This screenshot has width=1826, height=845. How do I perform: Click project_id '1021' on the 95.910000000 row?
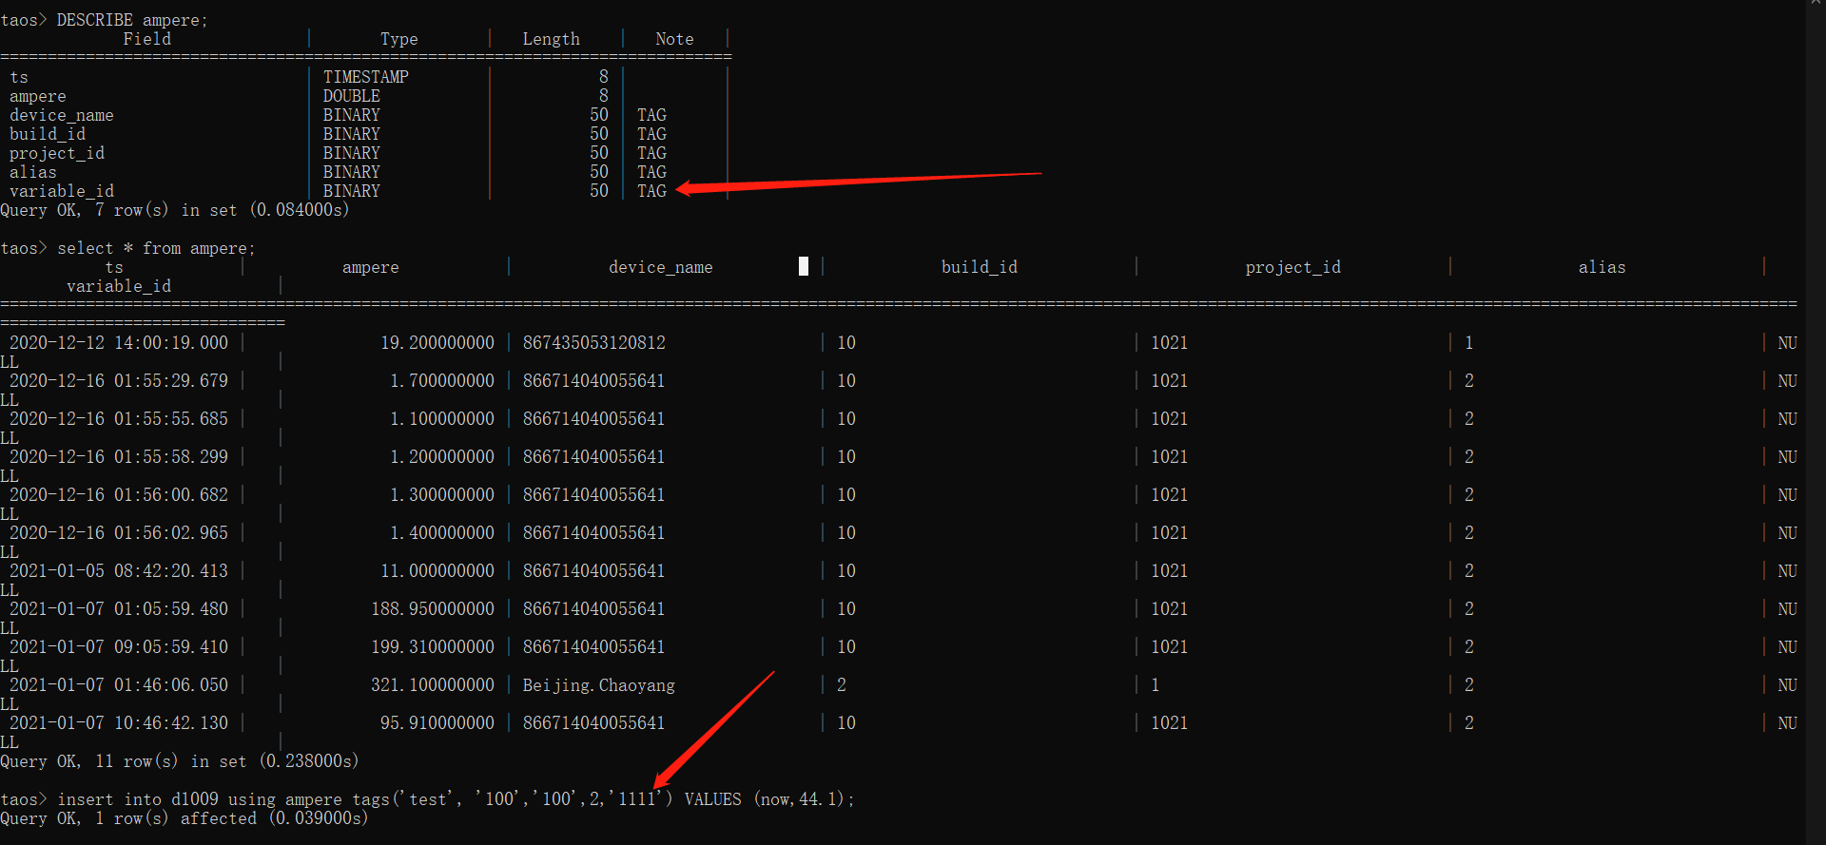click(1170, 723)
